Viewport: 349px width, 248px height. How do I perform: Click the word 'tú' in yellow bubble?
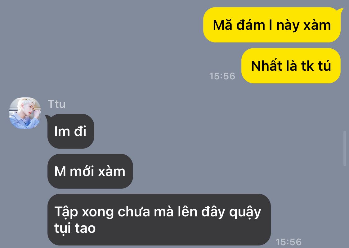click(324, 66)
